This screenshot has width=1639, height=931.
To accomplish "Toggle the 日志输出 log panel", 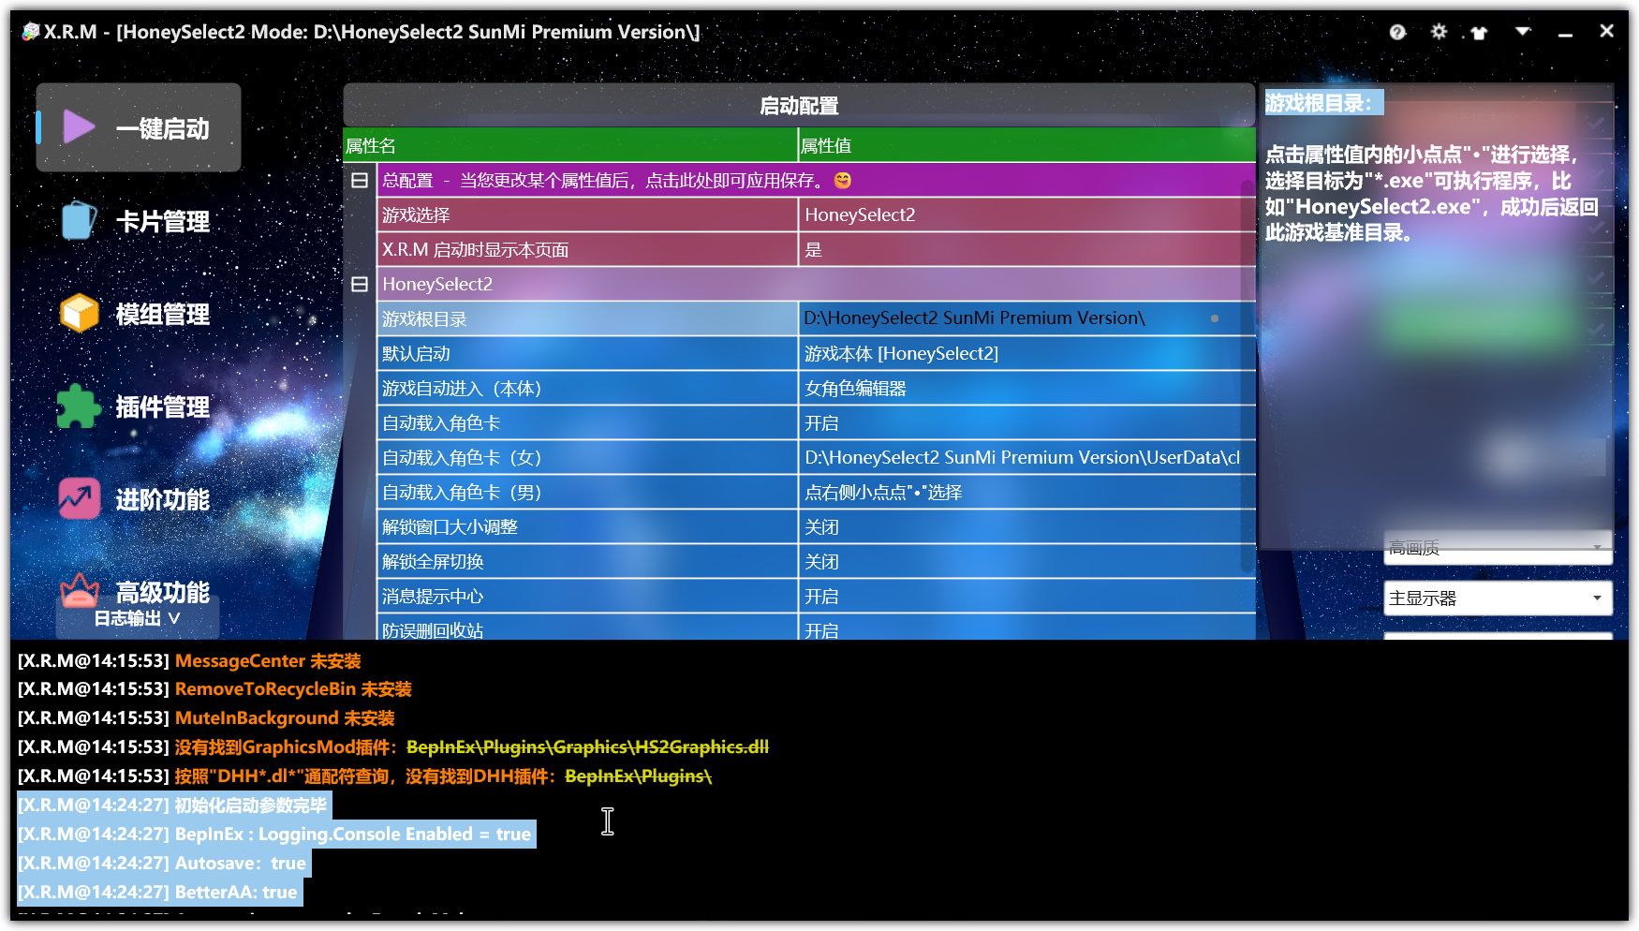I will tap(138, 618).
